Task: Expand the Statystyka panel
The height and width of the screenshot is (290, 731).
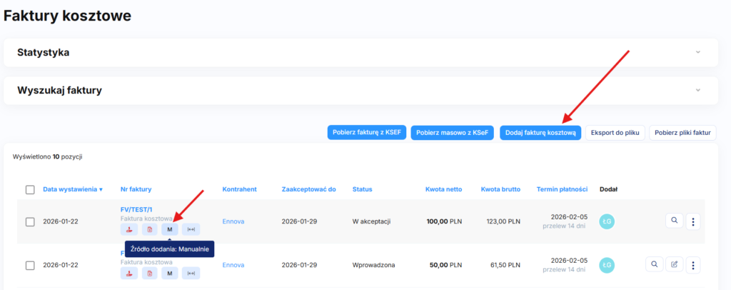Action: tap(697, 52)
